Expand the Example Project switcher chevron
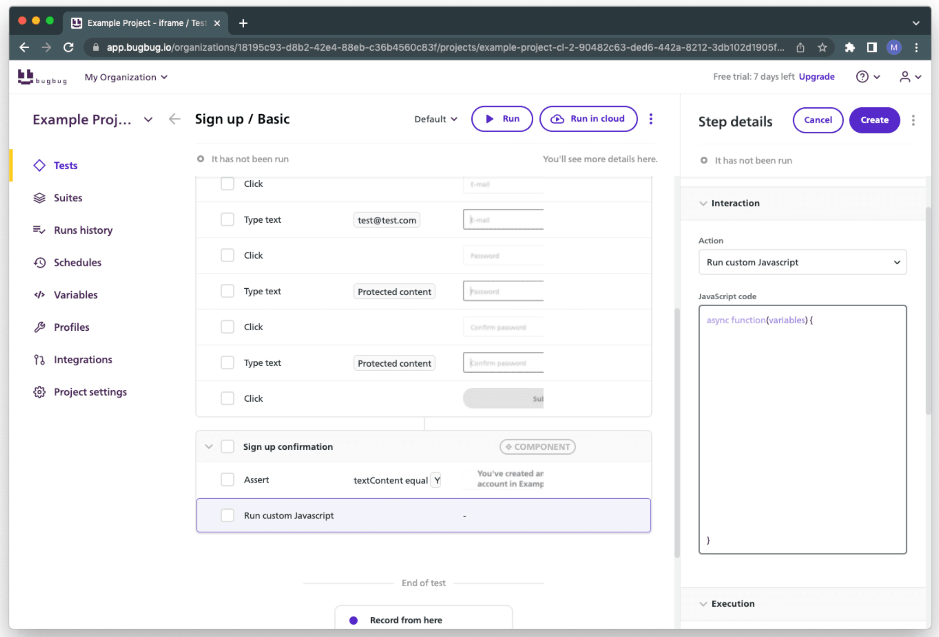This screenshot has width=939, height=637. (x=148, y=119)
